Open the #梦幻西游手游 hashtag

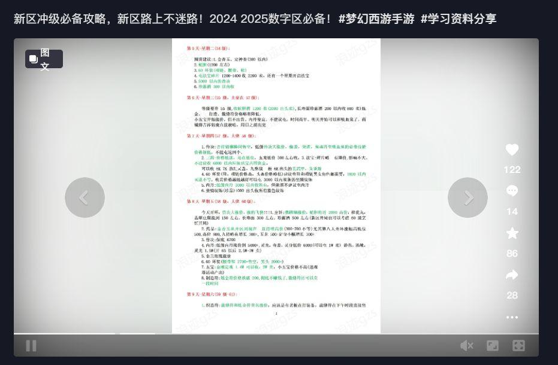[376, 19]
